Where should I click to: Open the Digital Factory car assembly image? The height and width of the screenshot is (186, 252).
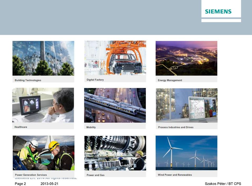[115, 58]
